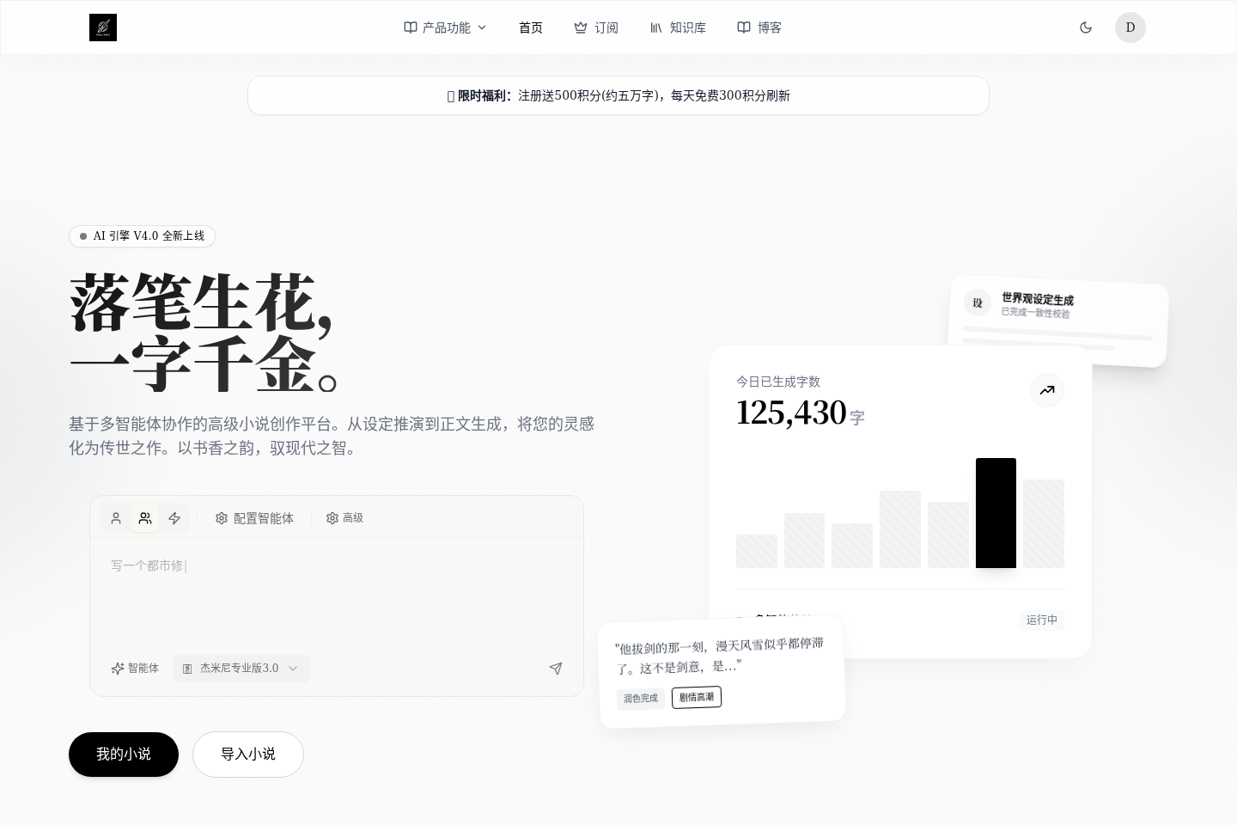Click the crown icon next to 订阅
The image size is (1237, 825).
pos(581,27)
